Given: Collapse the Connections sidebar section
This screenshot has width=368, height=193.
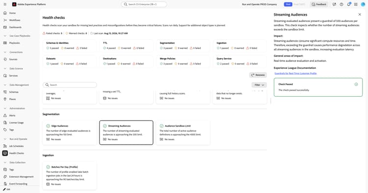Looking at the screenshot, I should click(5, 52).
